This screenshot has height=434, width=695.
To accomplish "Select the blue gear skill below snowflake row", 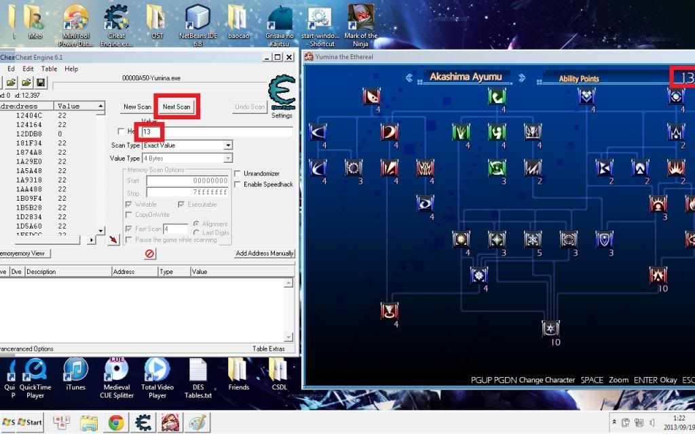I will pyautogui.click(x=478, y=275).
